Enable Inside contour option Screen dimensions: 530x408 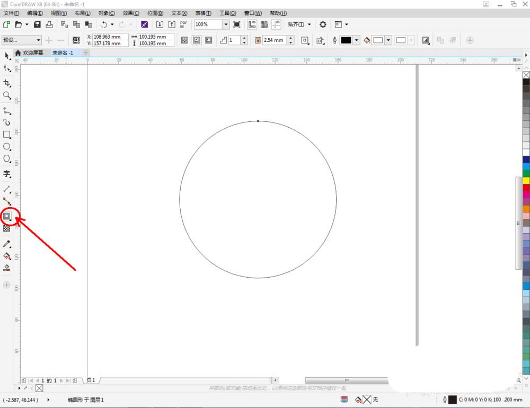197,40
